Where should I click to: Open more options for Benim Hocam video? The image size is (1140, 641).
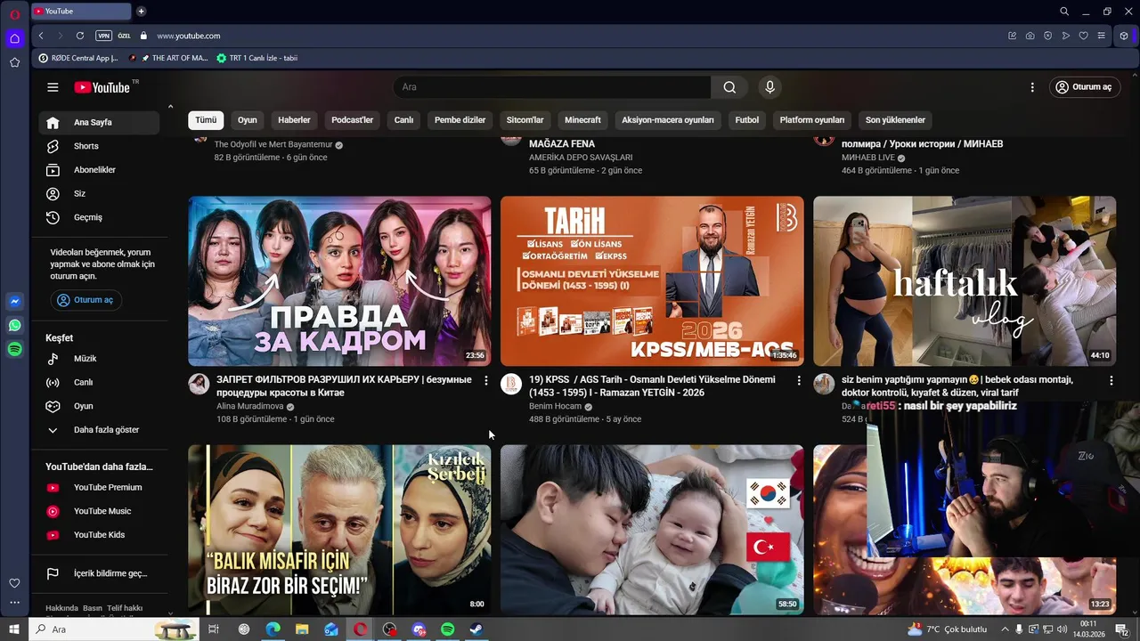(798, 380)
